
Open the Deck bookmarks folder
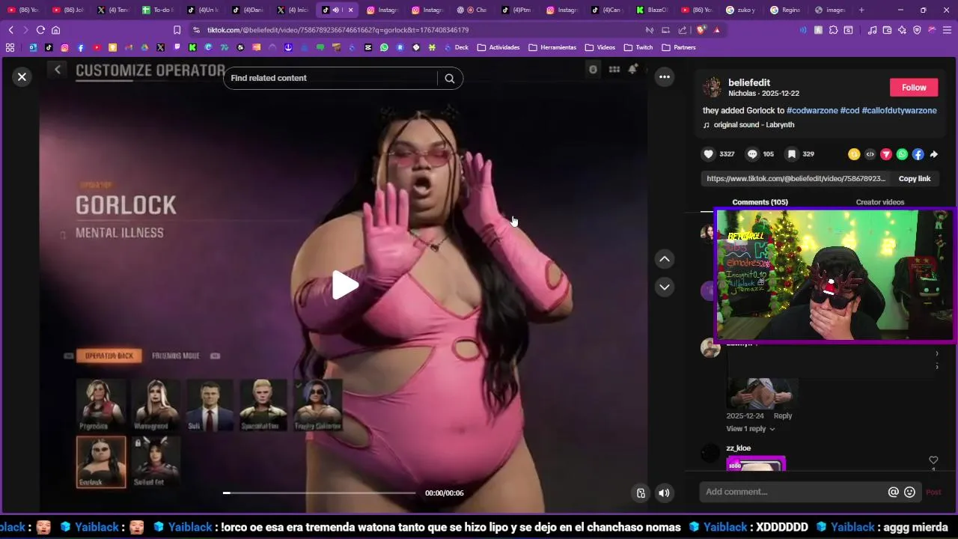click(455, 47)
